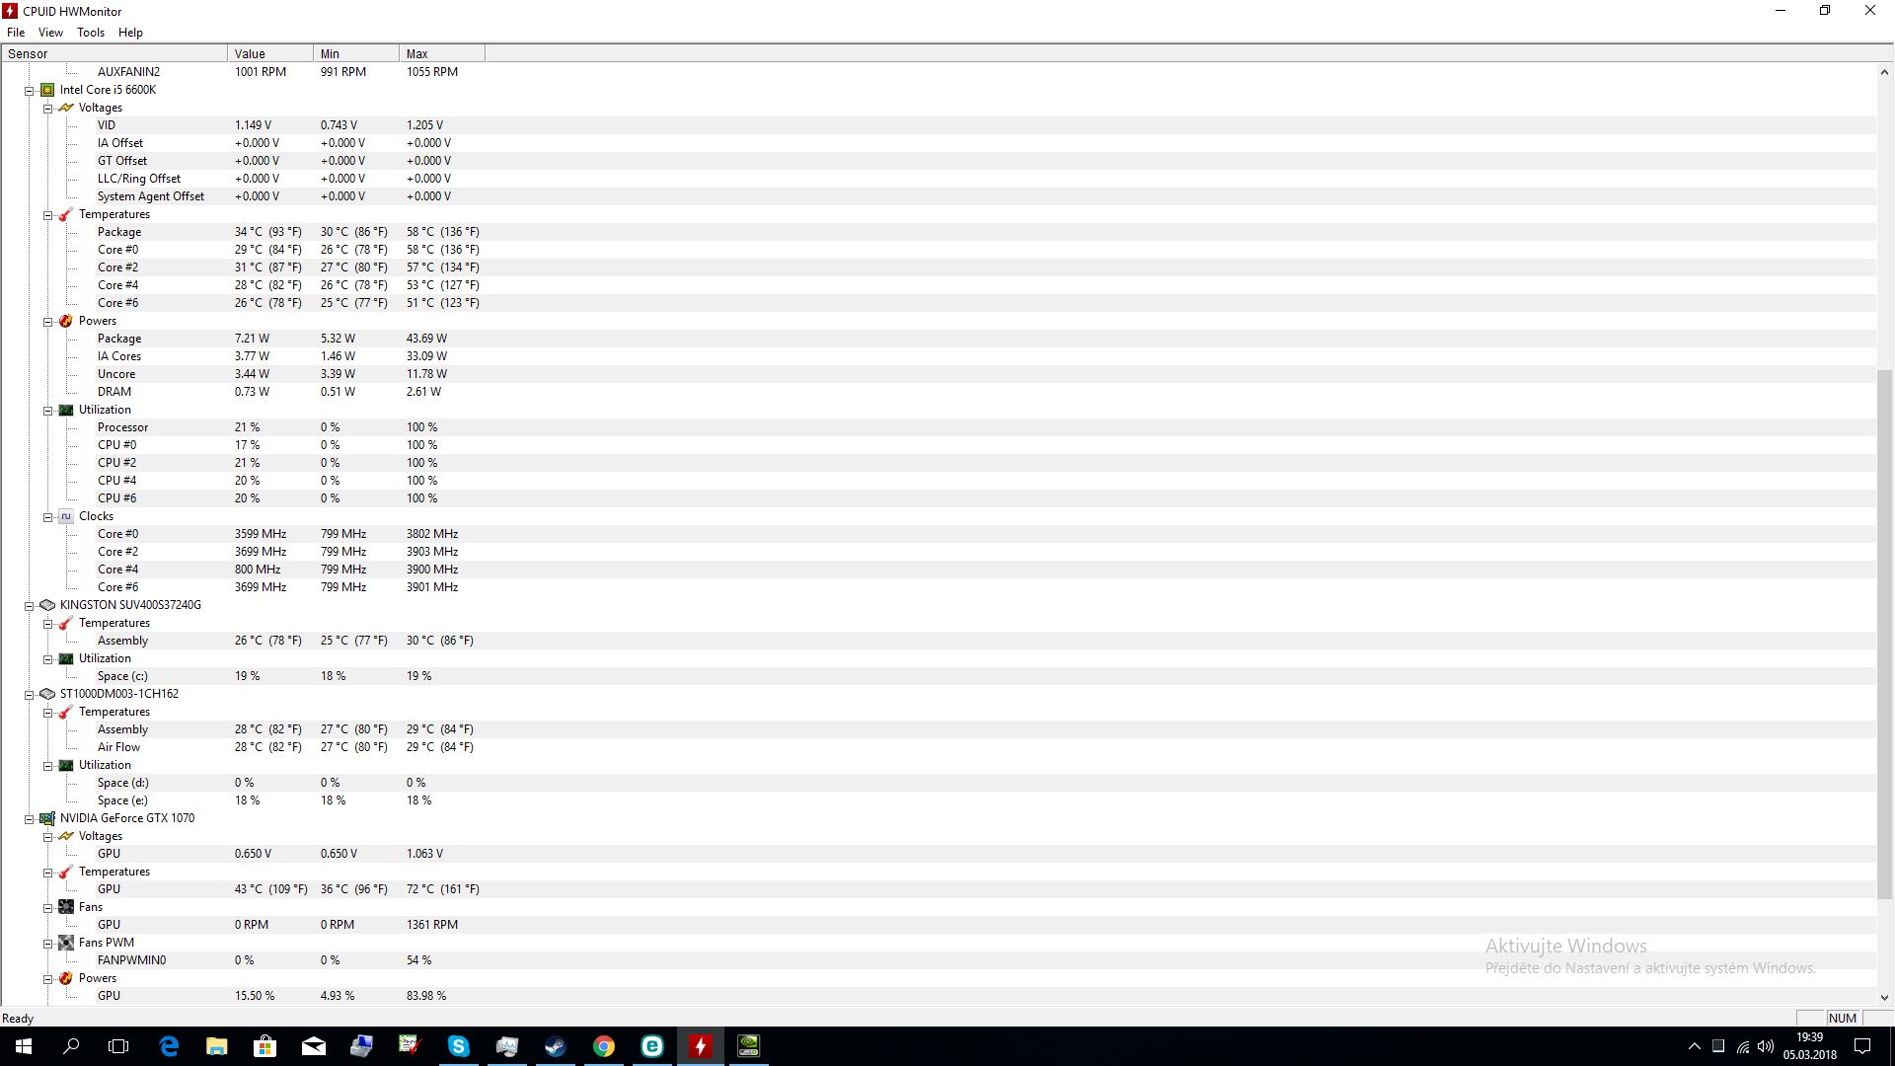
Task: Click the ST1000DM003 hard disk icon
Action: click(x=47, y=694)
